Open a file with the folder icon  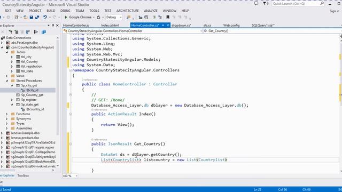tap(26, 17)
